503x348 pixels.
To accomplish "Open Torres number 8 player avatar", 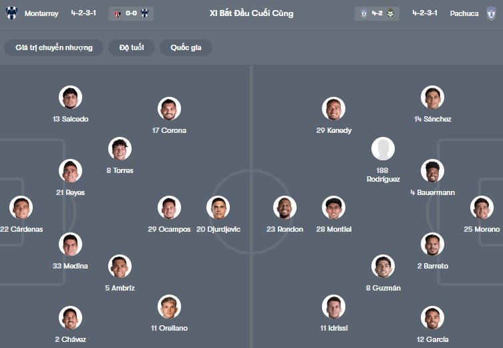I will pos(120,149).
